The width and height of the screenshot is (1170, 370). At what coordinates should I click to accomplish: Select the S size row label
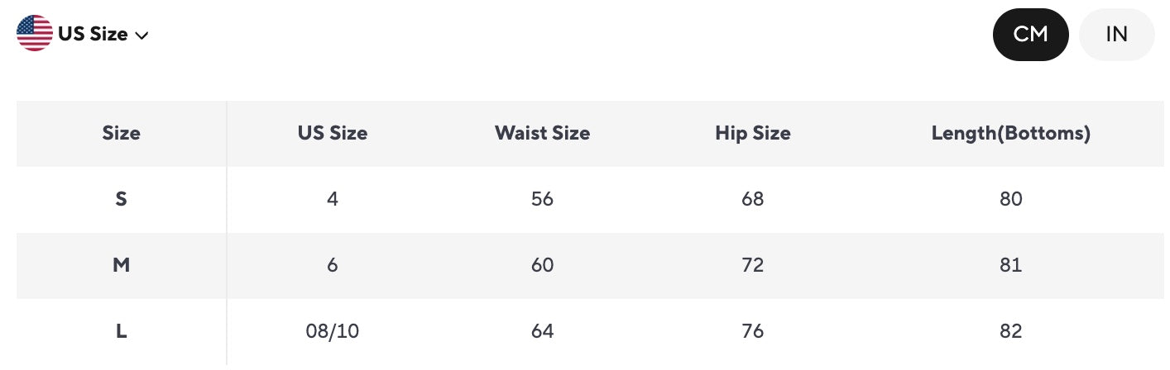[122, 199]
